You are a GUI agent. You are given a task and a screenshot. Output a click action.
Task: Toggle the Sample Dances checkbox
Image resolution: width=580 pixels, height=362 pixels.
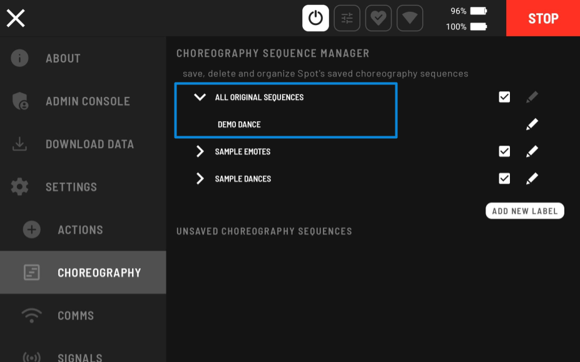[x=504, y=179]
